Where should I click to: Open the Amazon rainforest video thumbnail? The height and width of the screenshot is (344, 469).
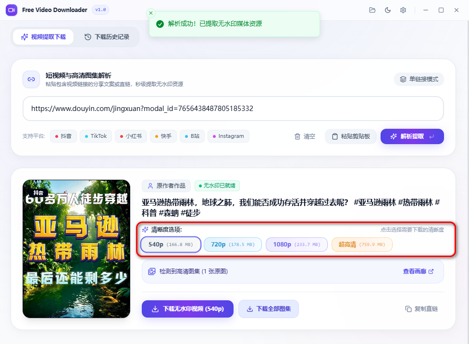(76, 249)
